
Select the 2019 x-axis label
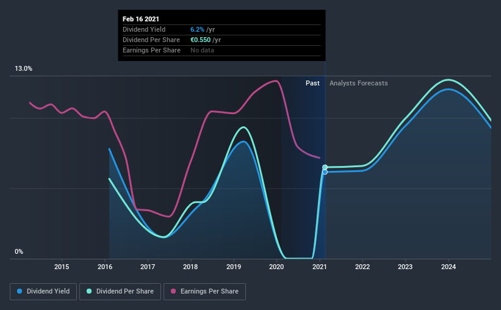click(x=234, y=267)
